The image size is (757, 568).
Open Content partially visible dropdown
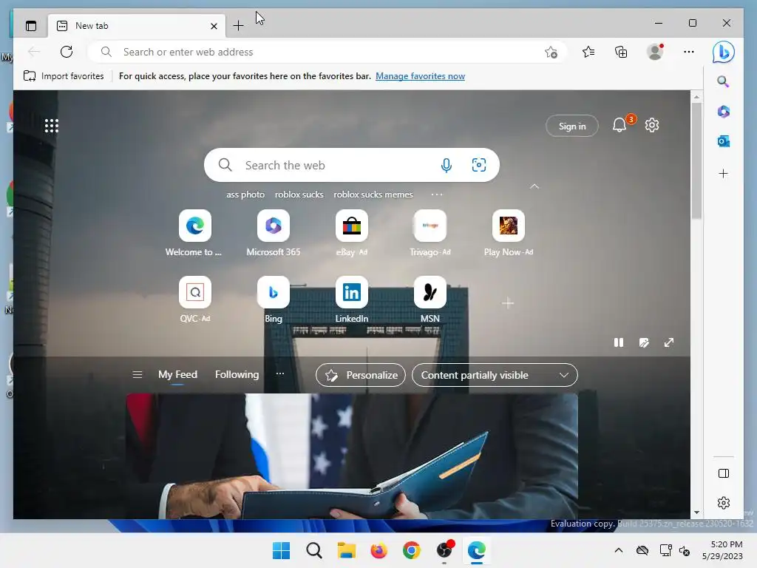click(495, 375)
